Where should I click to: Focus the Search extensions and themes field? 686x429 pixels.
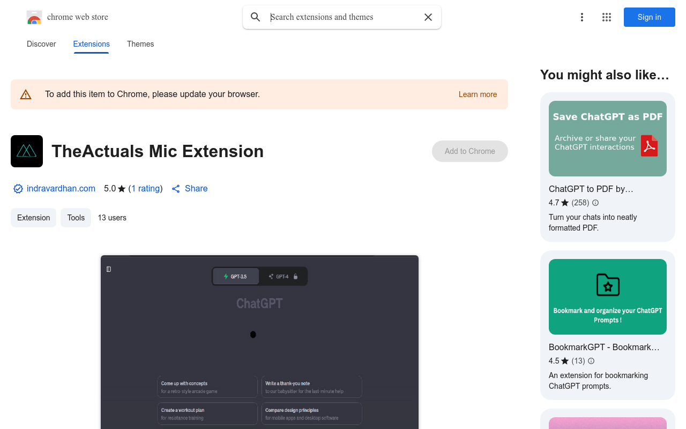point(343,17)
